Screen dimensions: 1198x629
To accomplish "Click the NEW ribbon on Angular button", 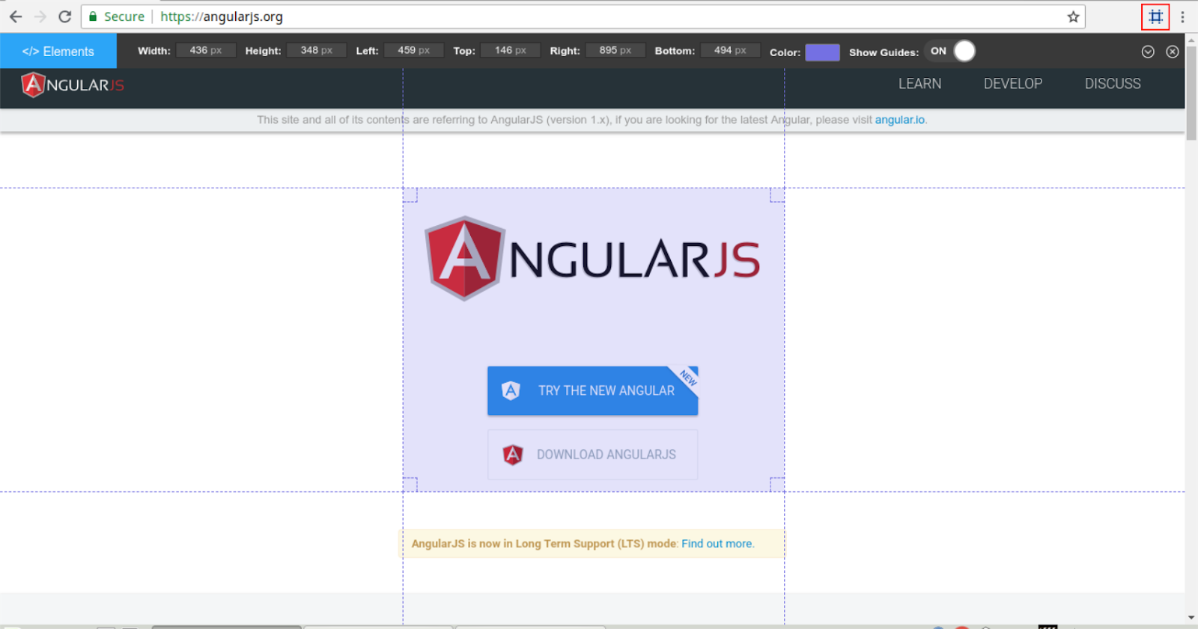I will coord(688,376).
